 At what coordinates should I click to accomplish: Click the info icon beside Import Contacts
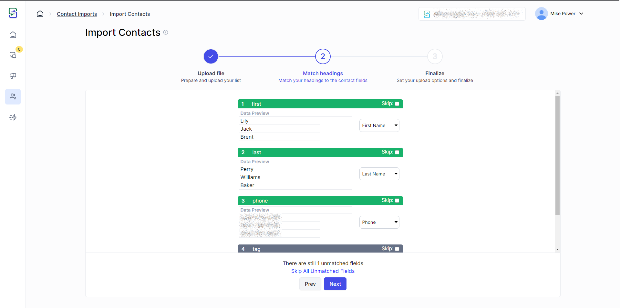[166, 32]
